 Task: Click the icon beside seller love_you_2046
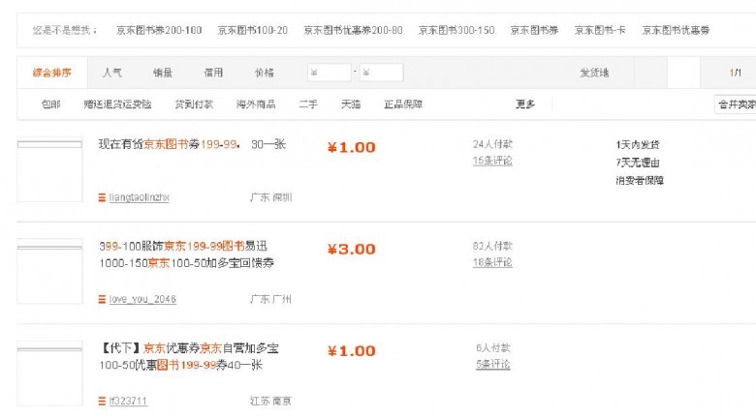(x=102, y=299)
